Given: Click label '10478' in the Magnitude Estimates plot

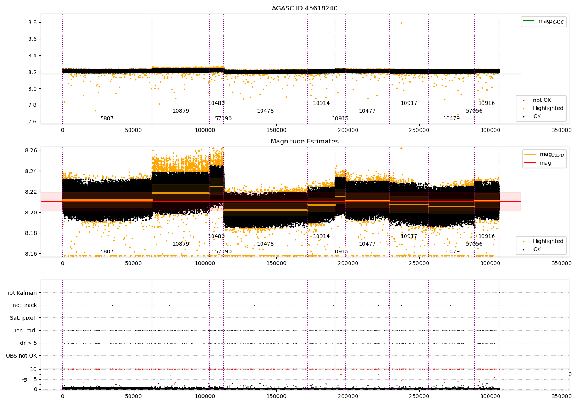Looking at the screenshot, I should pyautogui.click(x=265, y=244).
